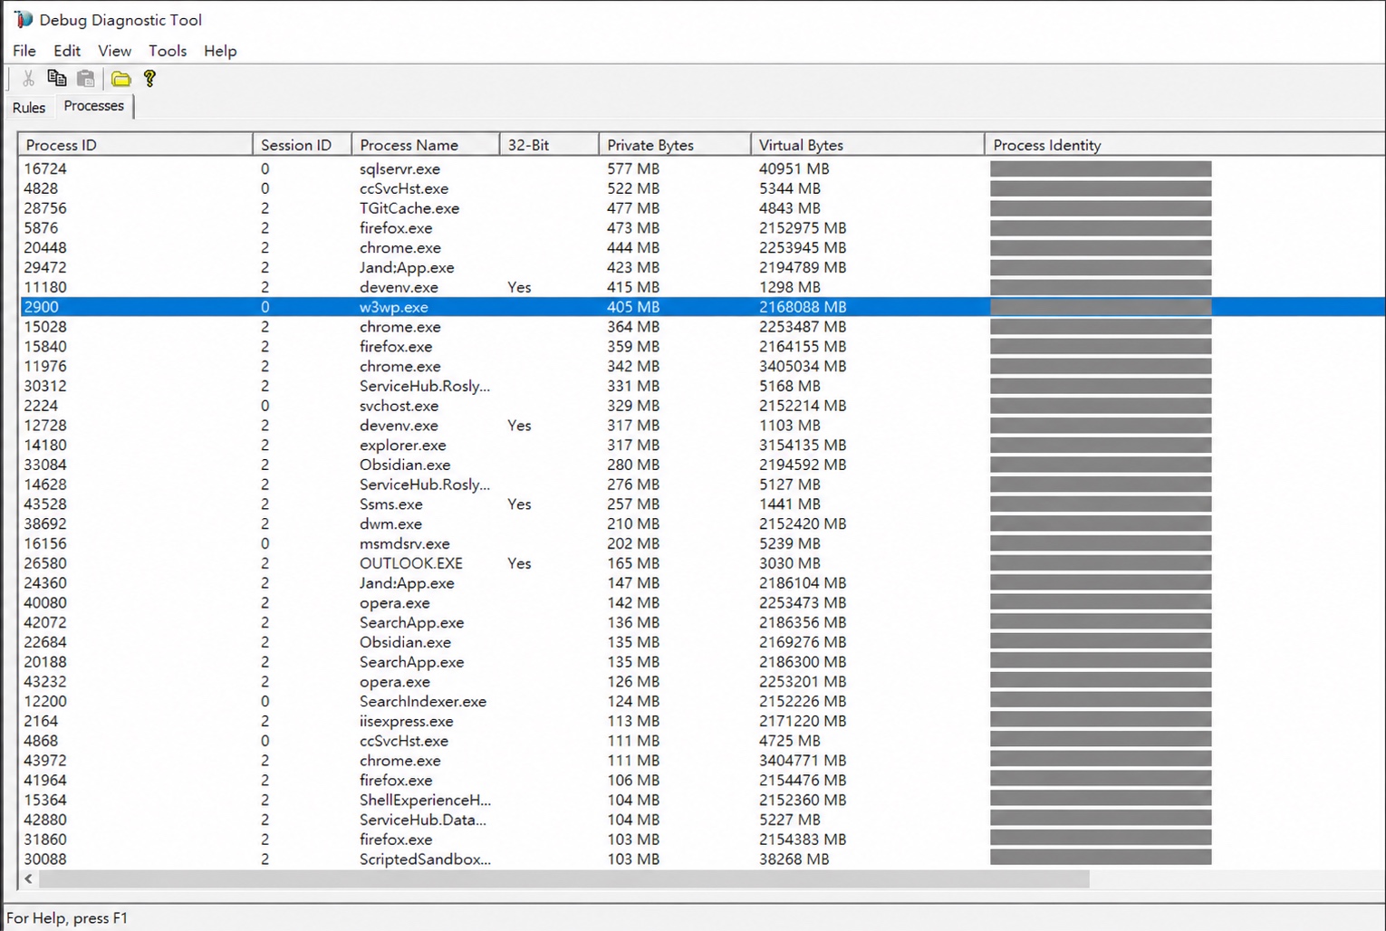Open the View menu
This screenshot has height=931, width=1386.
[x=115, y=51]
